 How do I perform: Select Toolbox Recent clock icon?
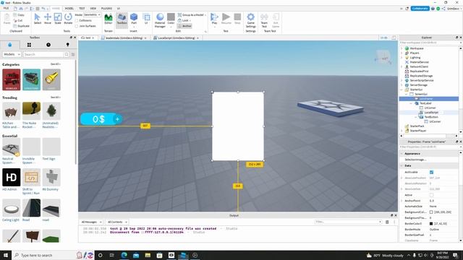coord(48,45)
